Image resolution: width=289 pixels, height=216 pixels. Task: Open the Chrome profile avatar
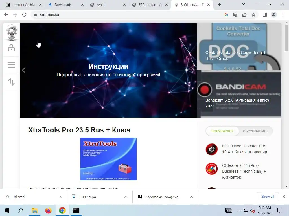tap(274, 15)
